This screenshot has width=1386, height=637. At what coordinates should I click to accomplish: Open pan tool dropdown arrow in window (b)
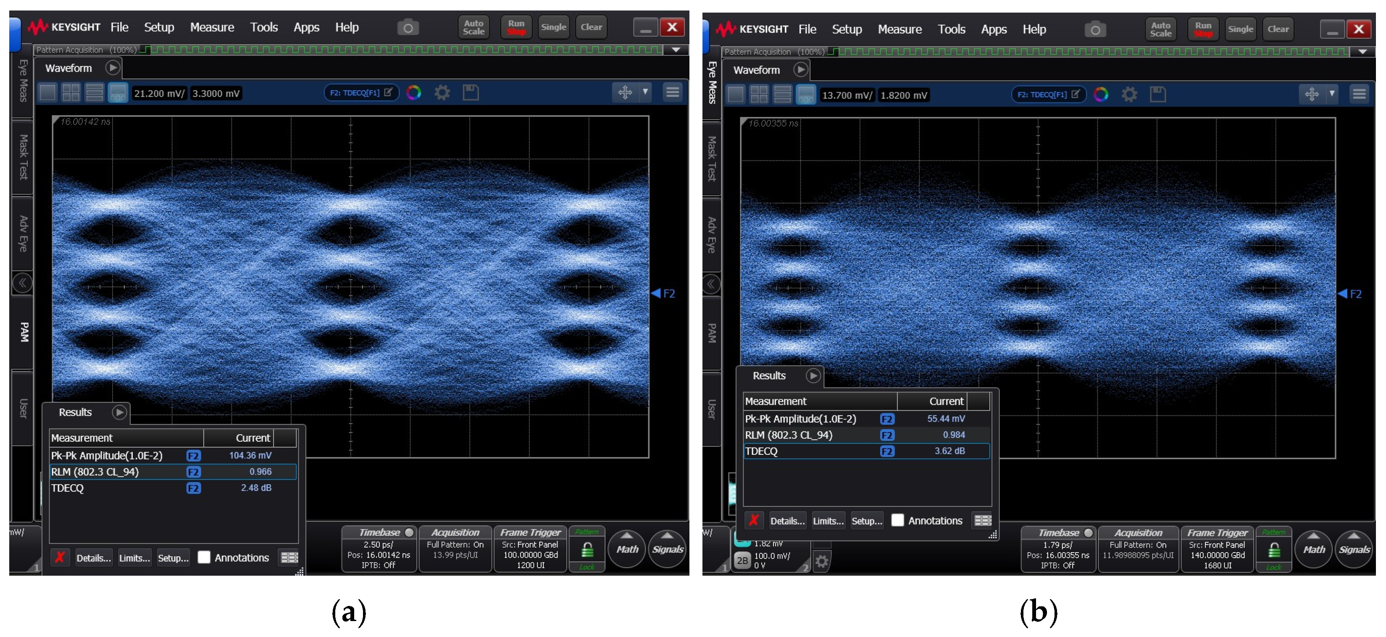[x=1332, y=94]
